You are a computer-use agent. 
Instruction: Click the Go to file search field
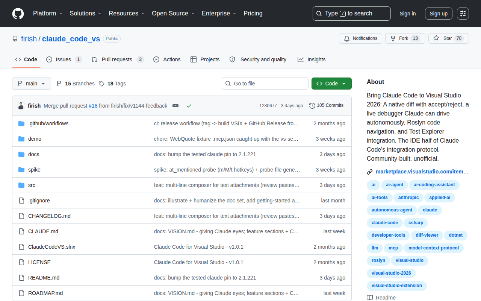[x=265, y=84]
